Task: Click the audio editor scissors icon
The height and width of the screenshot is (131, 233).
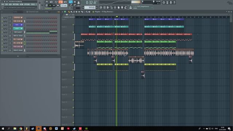Action: pyautogui.click(x=167, y=3)
